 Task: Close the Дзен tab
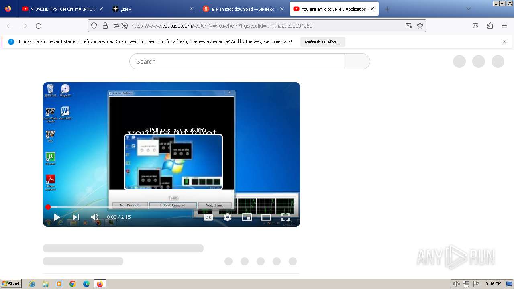(x=191, y=9)
